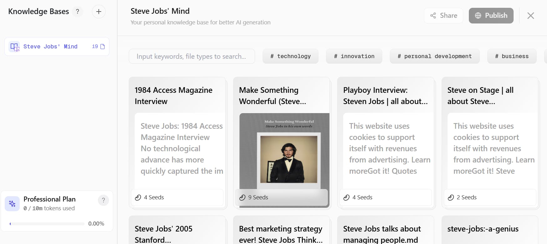Click the add knowledge base plus icon

[99, 12]
